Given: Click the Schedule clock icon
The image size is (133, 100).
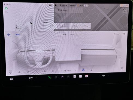Looking at the screenshot, I should pyautogui.click(x=123, y=34).
